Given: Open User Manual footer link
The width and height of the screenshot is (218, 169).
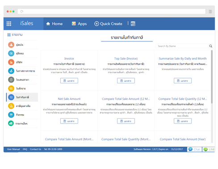Looking at the screenshot, I should point(13,149).
